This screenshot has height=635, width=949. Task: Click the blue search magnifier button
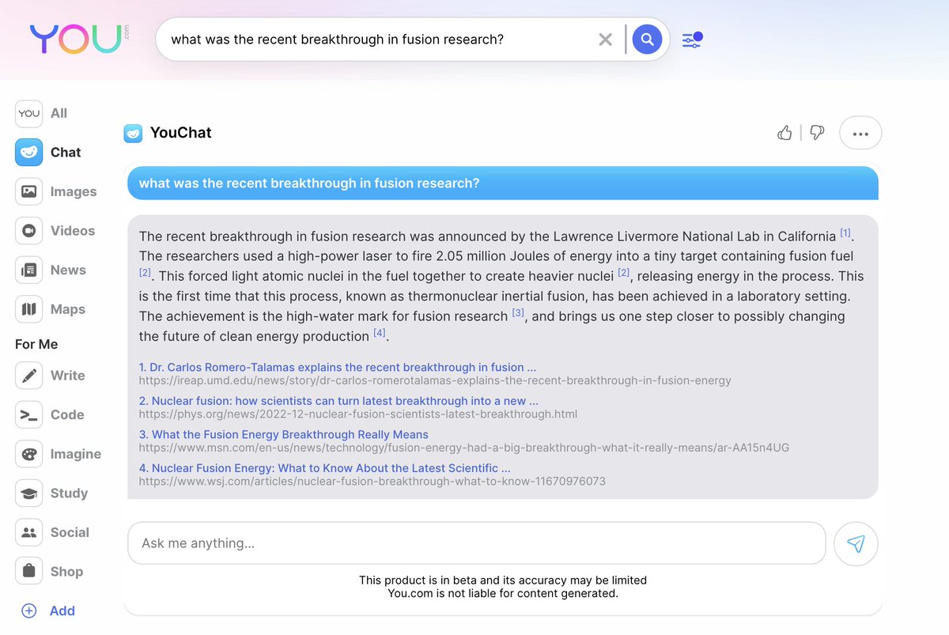coord(647,39)
